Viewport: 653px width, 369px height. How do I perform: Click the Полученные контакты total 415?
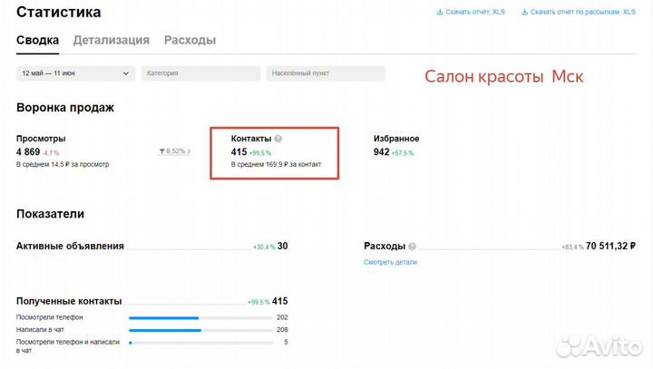280,301
